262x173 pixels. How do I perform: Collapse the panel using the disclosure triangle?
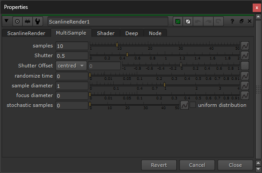coord(6,21)
